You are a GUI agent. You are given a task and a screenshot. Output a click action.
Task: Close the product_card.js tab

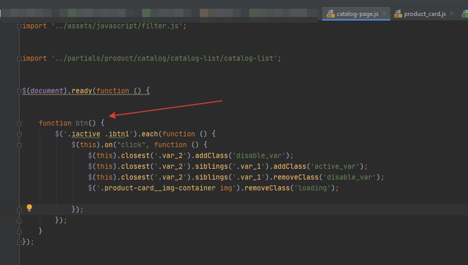point(452,13)
